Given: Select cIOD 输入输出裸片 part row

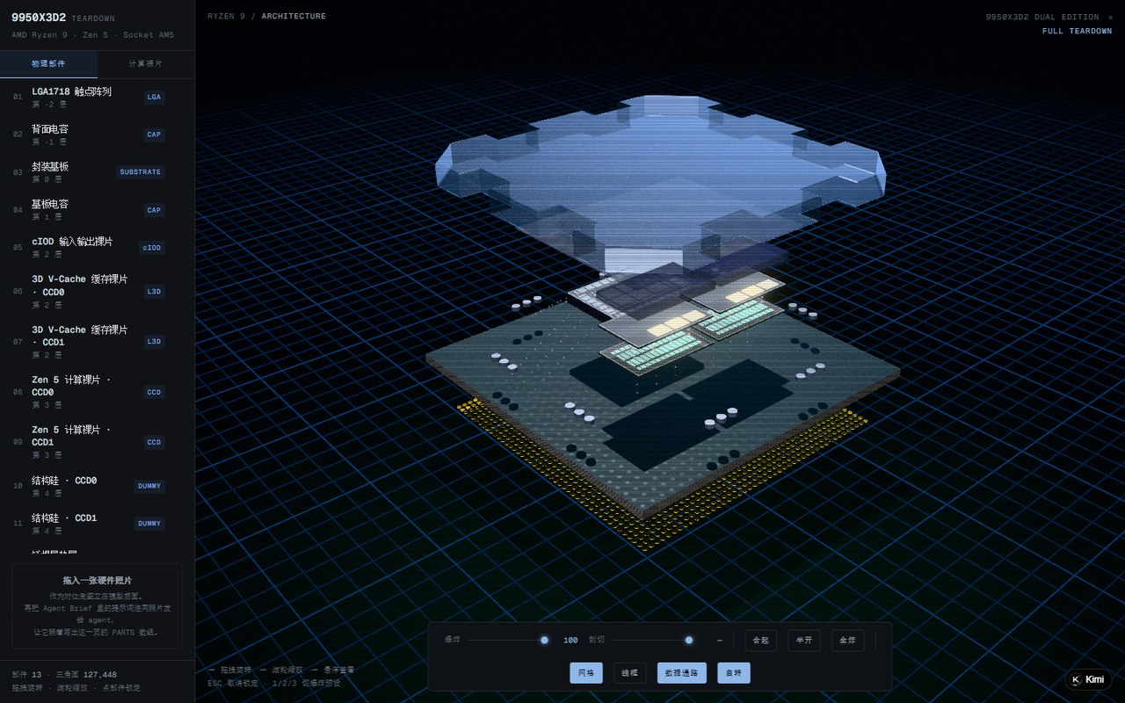Looking at the screenshot, I should tap(98, 247).
